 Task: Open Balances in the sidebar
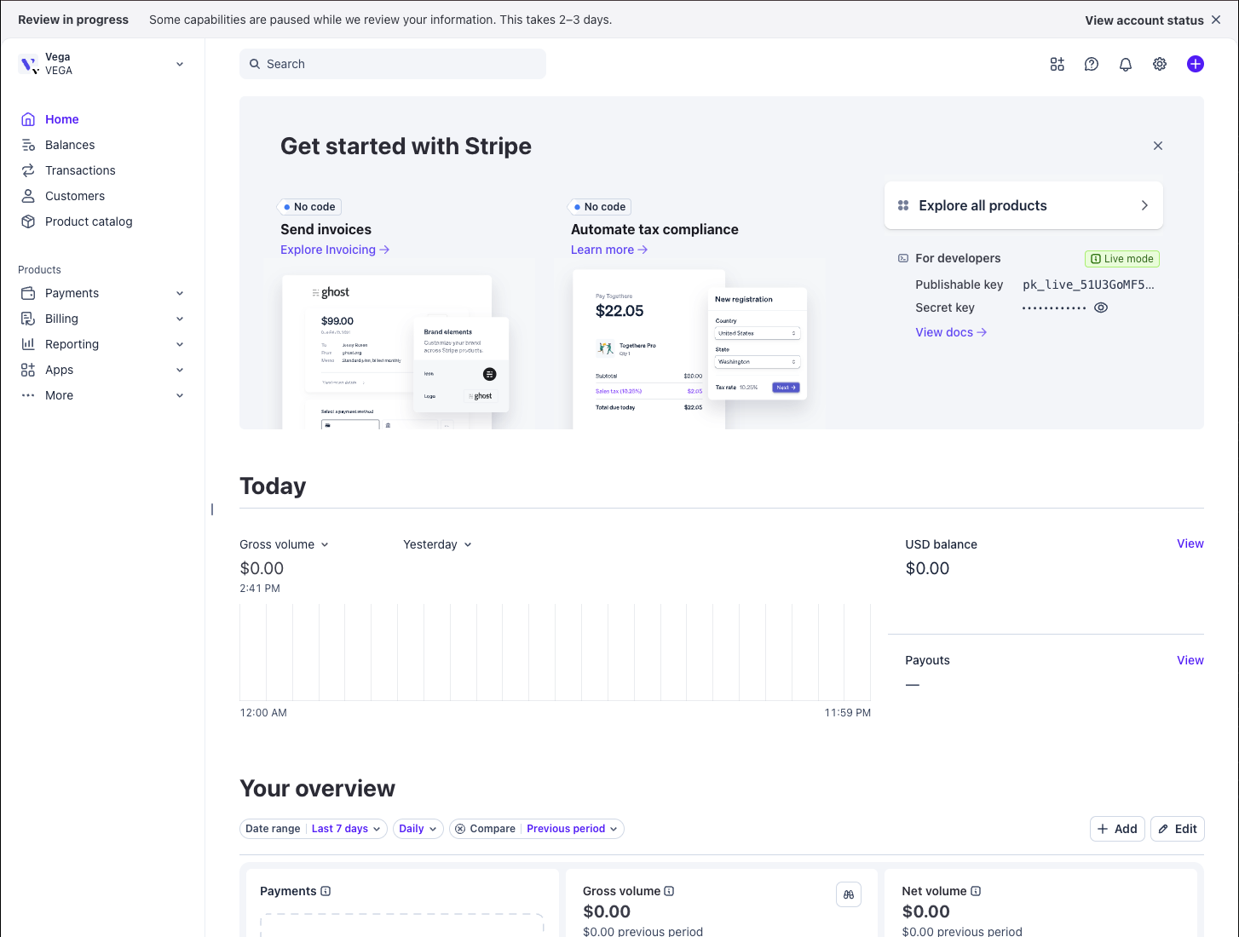pyautogui.click(x=70, y=145)
